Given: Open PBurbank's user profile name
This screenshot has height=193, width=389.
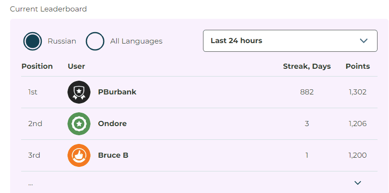Looking at the screenshot, I should pos(117,92).
